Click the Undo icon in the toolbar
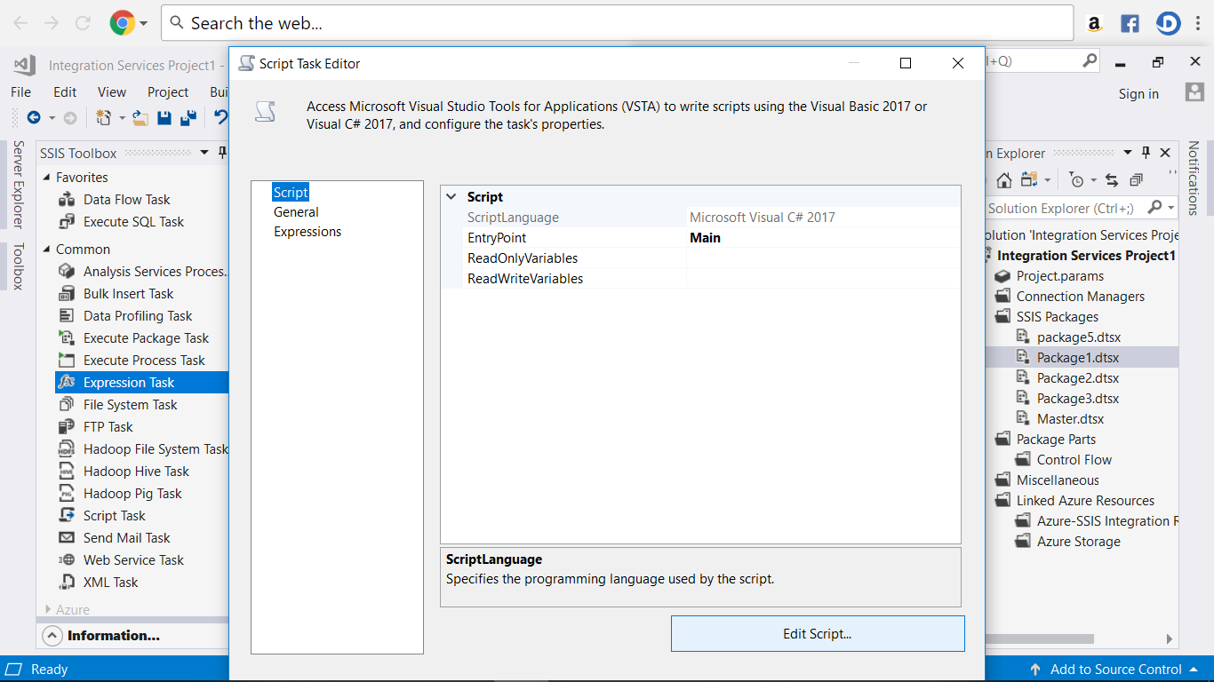This screenshot has height=682, width=1214. pos(220,116)
